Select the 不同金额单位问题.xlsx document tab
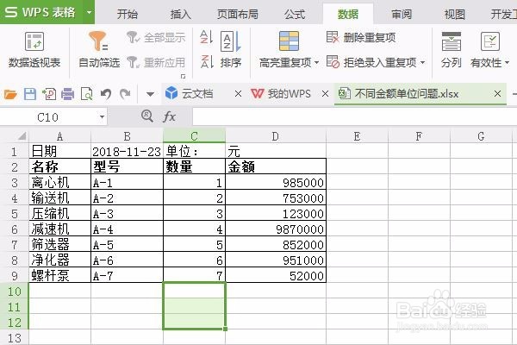 point(406,94)
